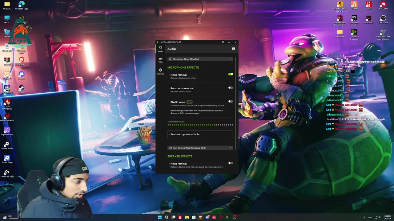This screenshot has width=394, height=221.
Task: Open Play Grand Theft Auto V Legacy shortcut
Action: pos(383,35)
